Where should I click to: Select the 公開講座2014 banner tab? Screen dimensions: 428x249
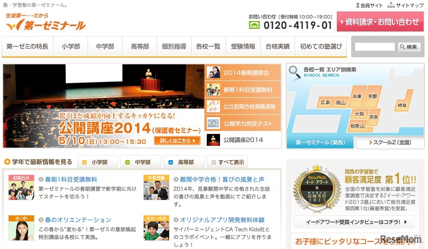point(242,140)
